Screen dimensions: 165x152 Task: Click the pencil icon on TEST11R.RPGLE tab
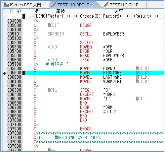pyautogui.click(x=54, y=5)
